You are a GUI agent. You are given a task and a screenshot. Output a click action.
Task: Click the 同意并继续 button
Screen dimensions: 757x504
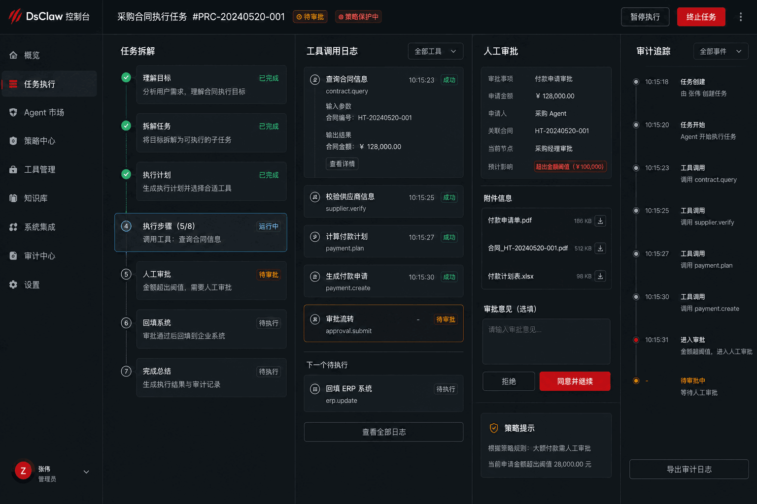pyautogui.click(x=575, y=381)
